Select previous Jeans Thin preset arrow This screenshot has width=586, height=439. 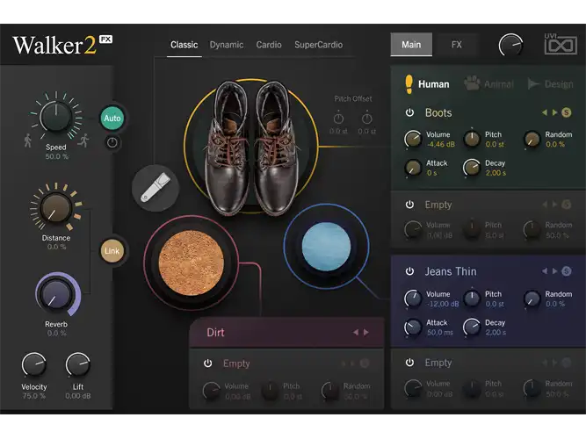point(545,271)
